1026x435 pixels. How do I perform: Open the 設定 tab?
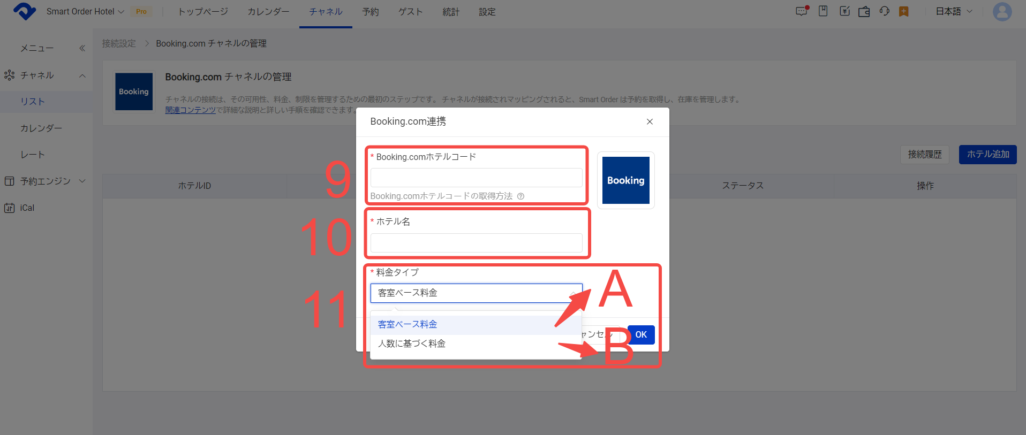(x=487, y=12)
